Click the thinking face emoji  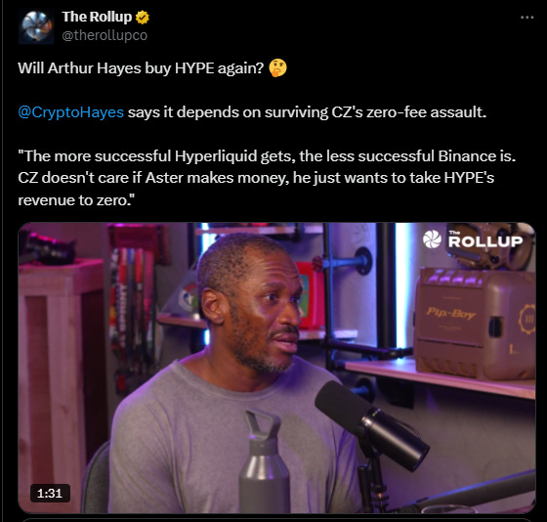tap(277, 67)
